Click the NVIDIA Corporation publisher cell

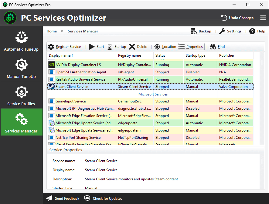point(235,65)
